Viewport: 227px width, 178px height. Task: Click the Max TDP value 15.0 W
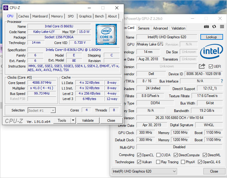click(84, 32)
